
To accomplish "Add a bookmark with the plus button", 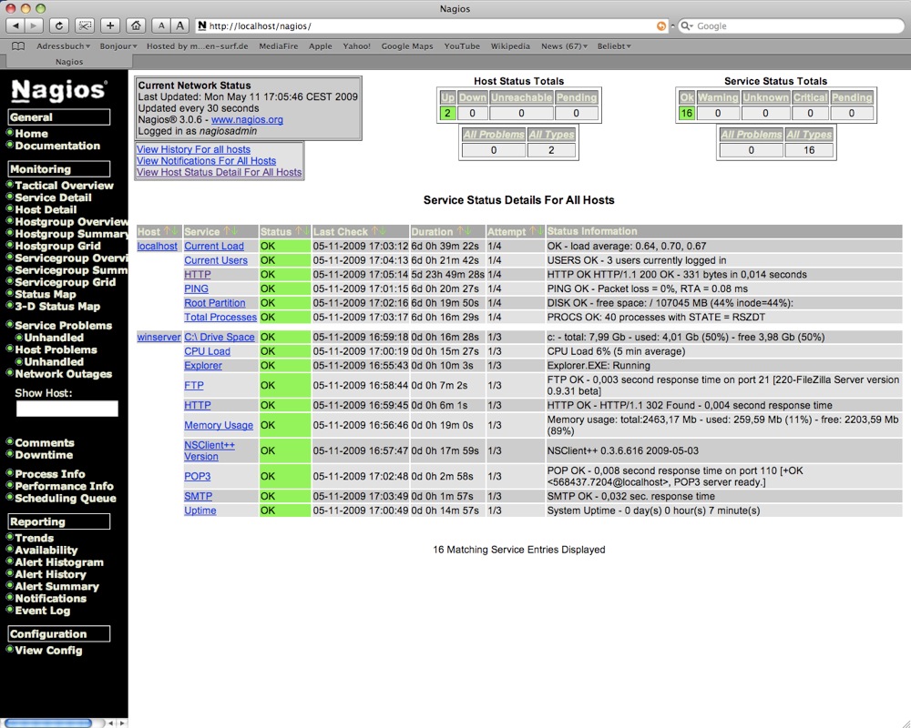I will (110, 25).
